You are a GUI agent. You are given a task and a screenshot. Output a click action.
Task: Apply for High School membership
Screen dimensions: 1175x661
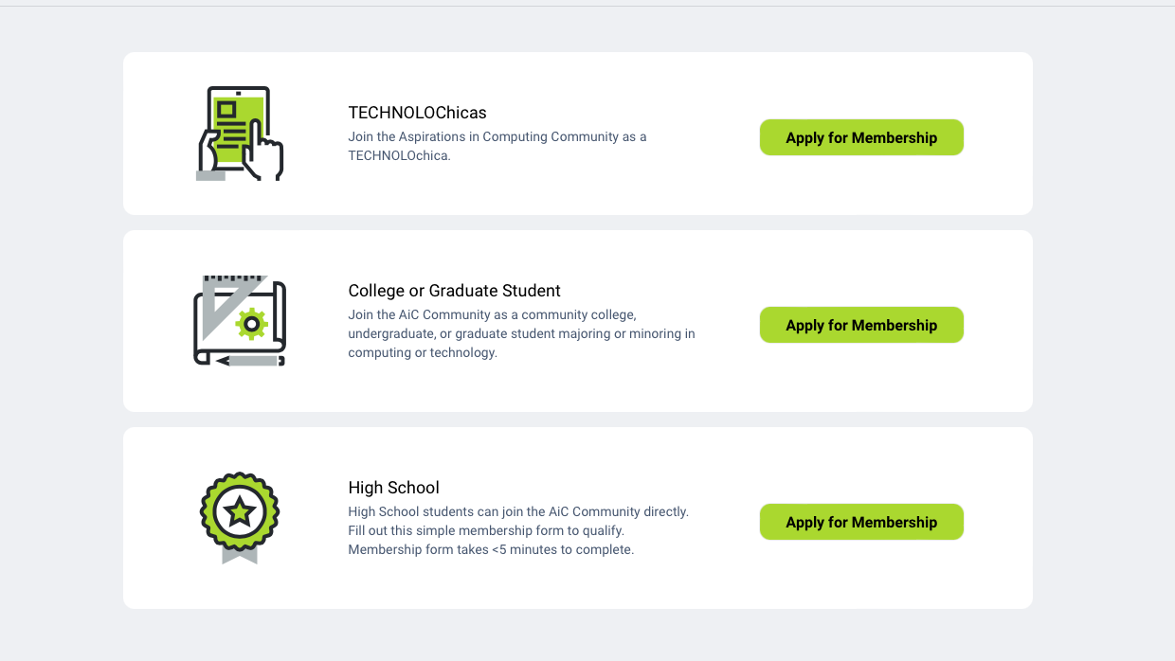(x=861, y=522)
